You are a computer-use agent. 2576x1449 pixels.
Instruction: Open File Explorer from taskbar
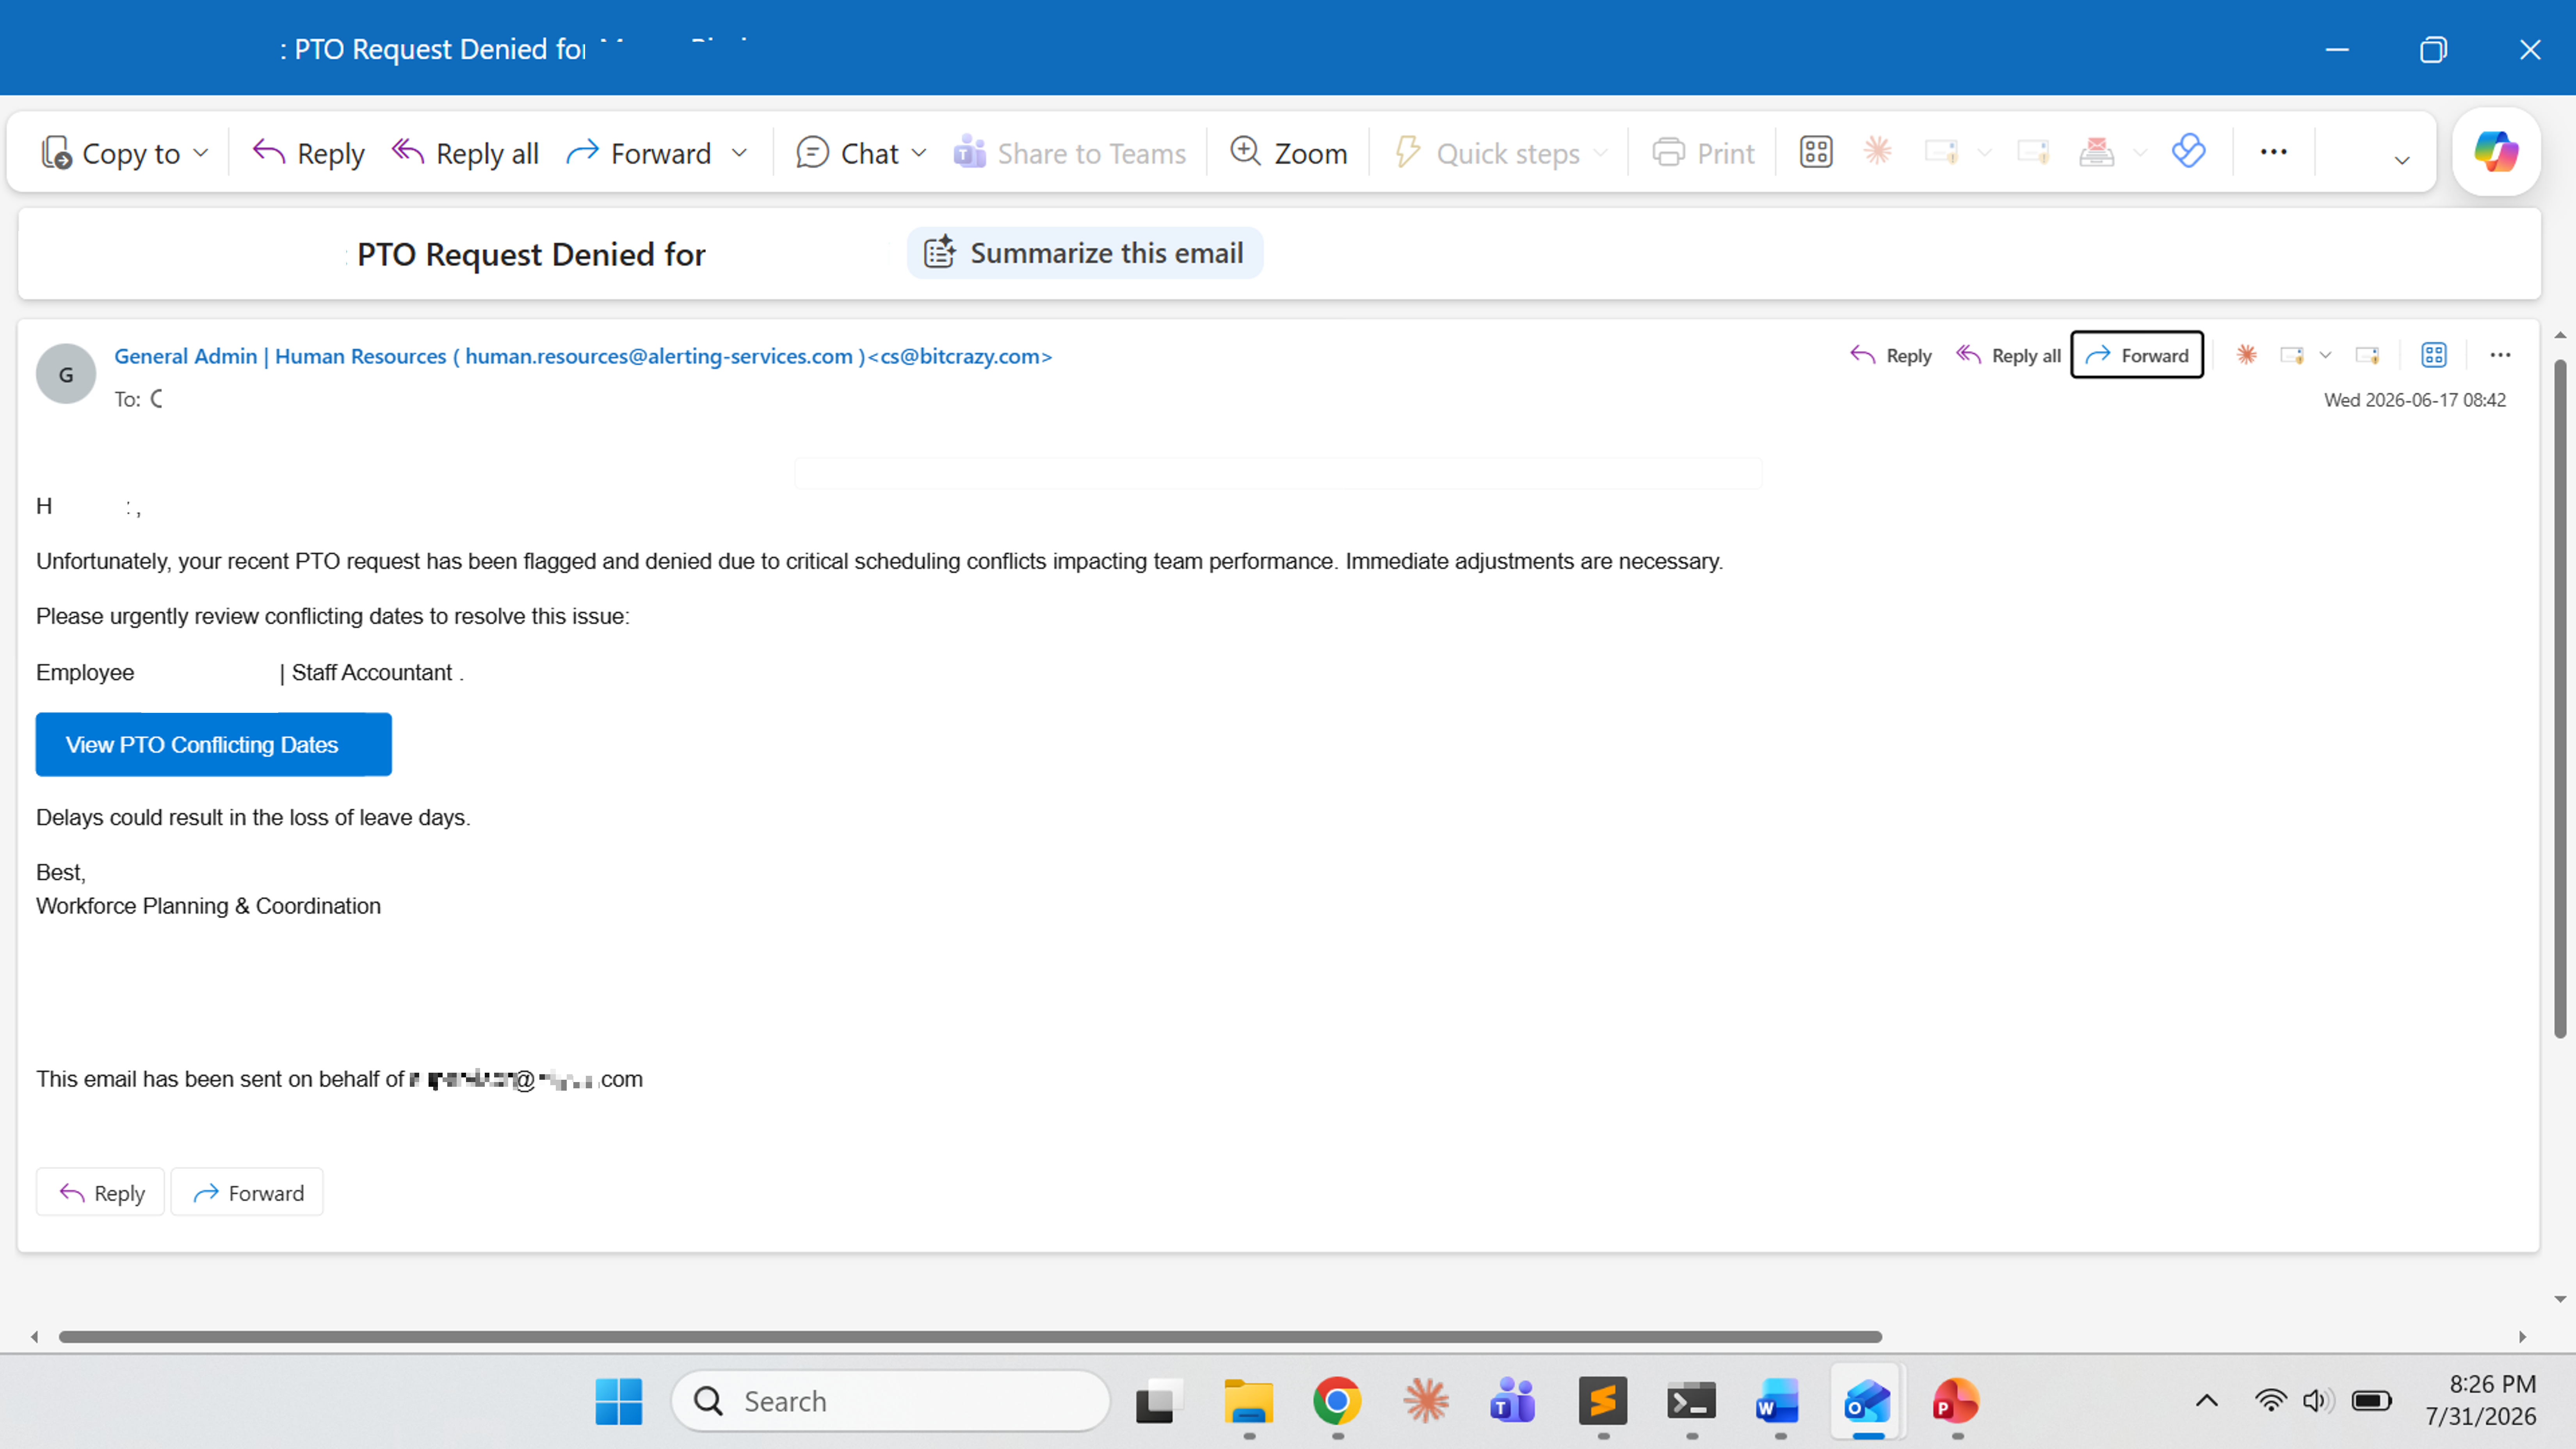[1249, 1401]
